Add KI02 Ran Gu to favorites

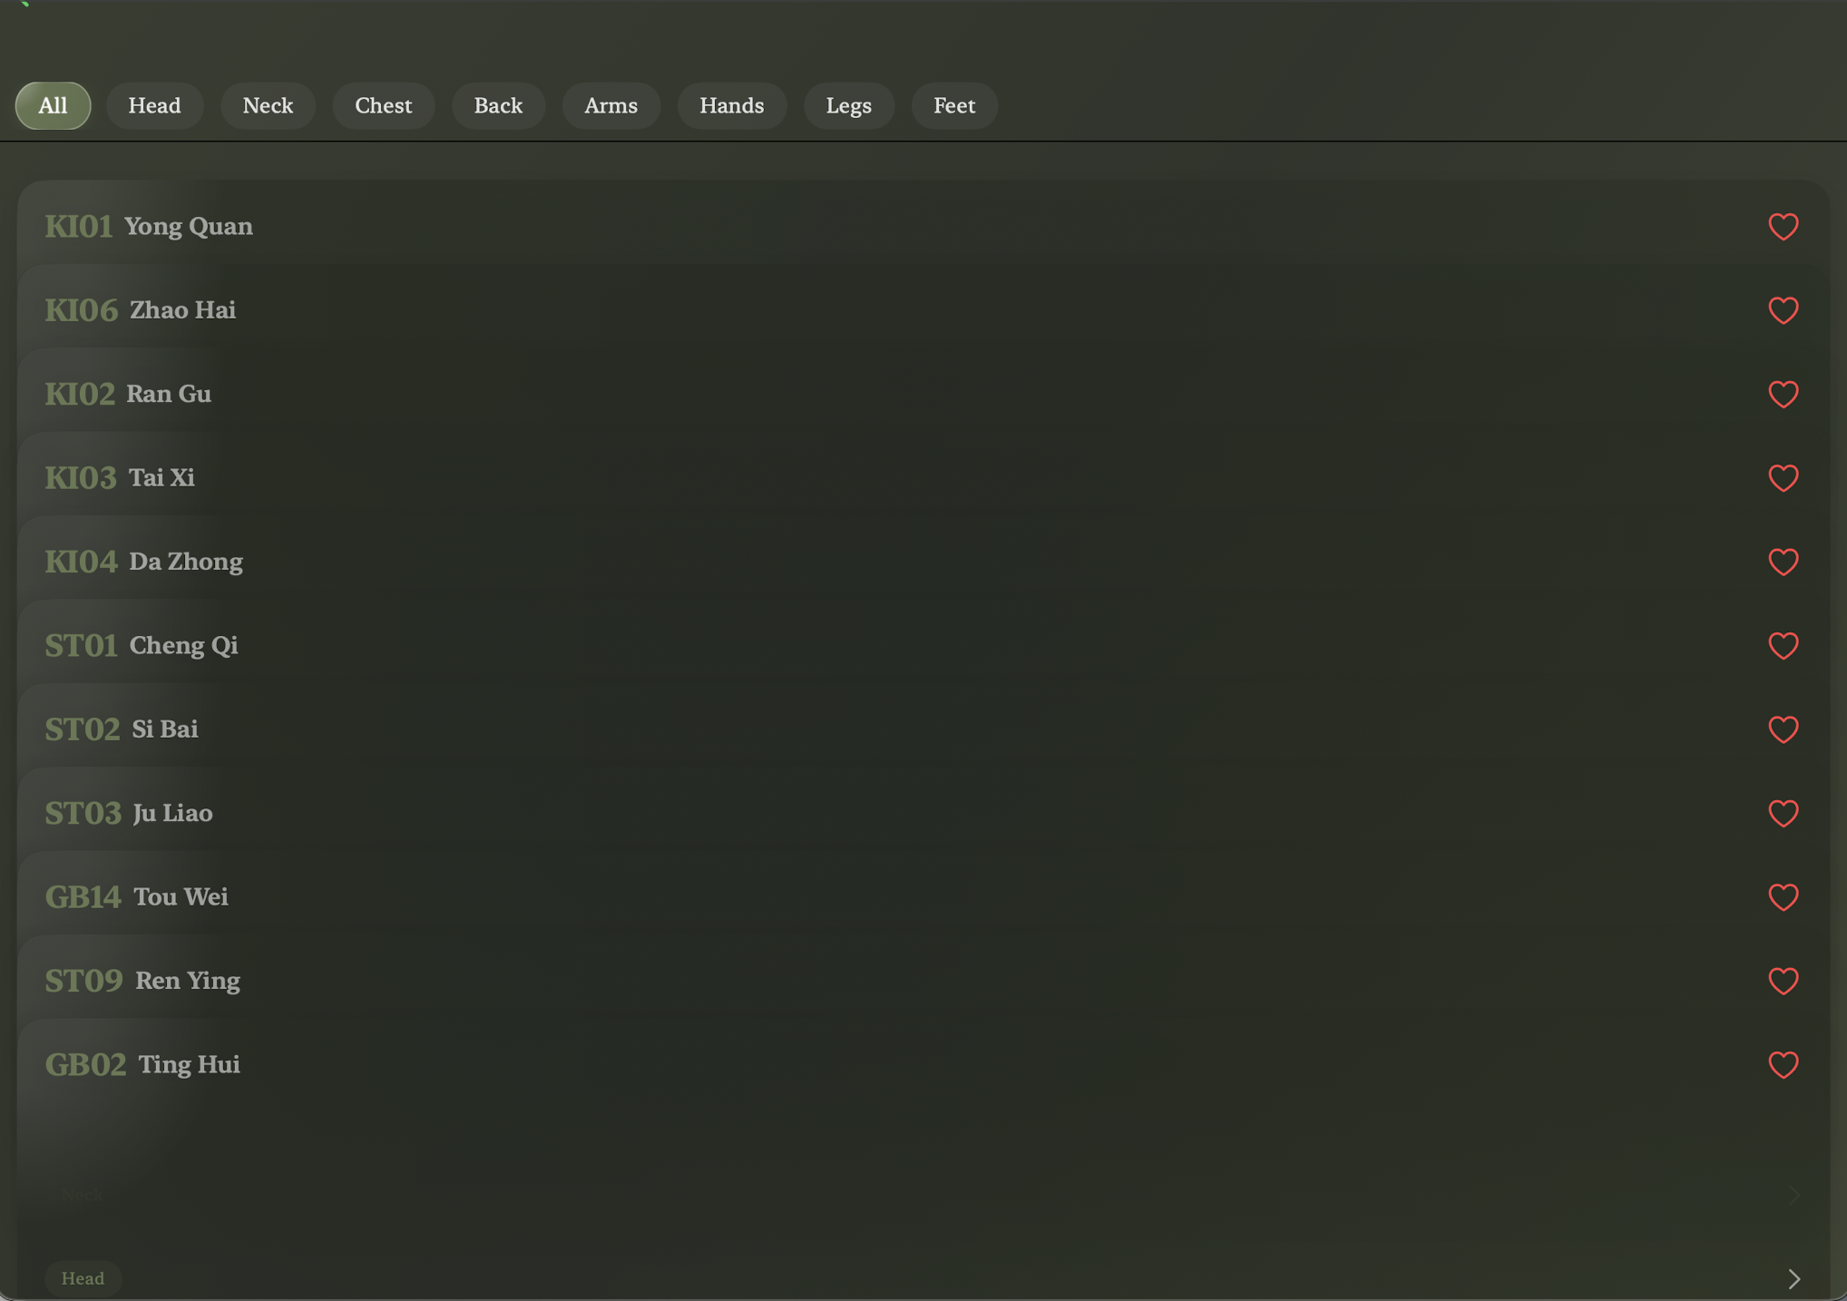pos(1783,394)
